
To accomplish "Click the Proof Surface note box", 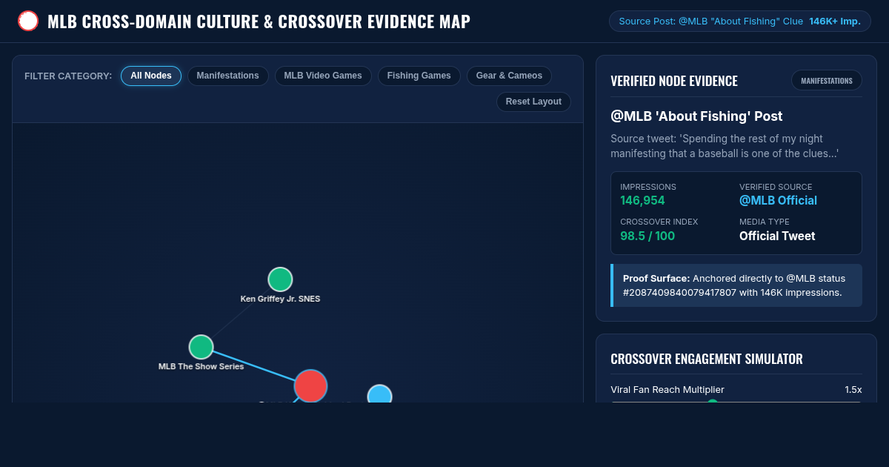I will pyautogui.click(x=736, y=285).
